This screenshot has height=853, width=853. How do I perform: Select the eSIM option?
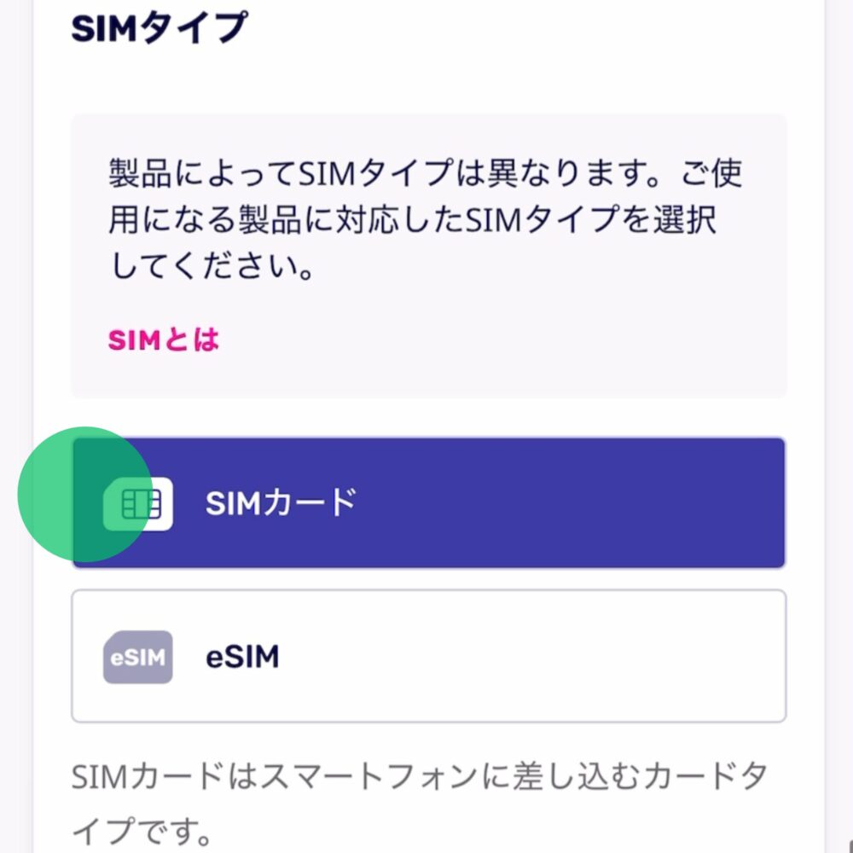tap(429, 656)
